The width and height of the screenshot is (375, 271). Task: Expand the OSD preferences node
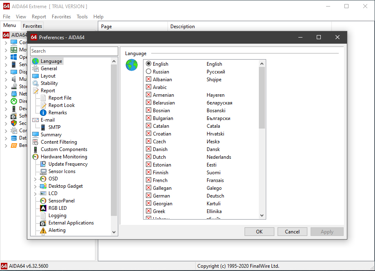coord(35,179)
